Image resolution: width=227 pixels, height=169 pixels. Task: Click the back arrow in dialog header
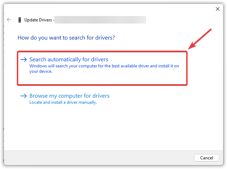point(9,20)
